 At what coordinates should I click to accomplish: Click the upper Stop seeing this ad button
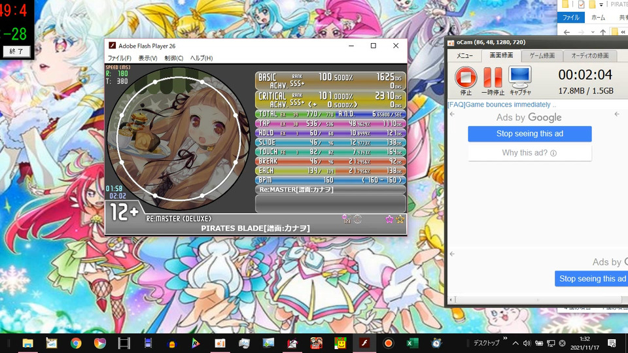(x=529, y=133)
